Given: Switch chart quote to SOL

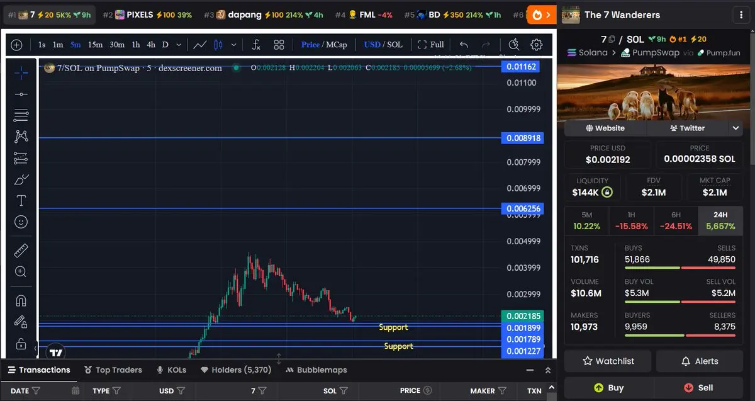Looking at the screenshot, I should tap(394, 45).
